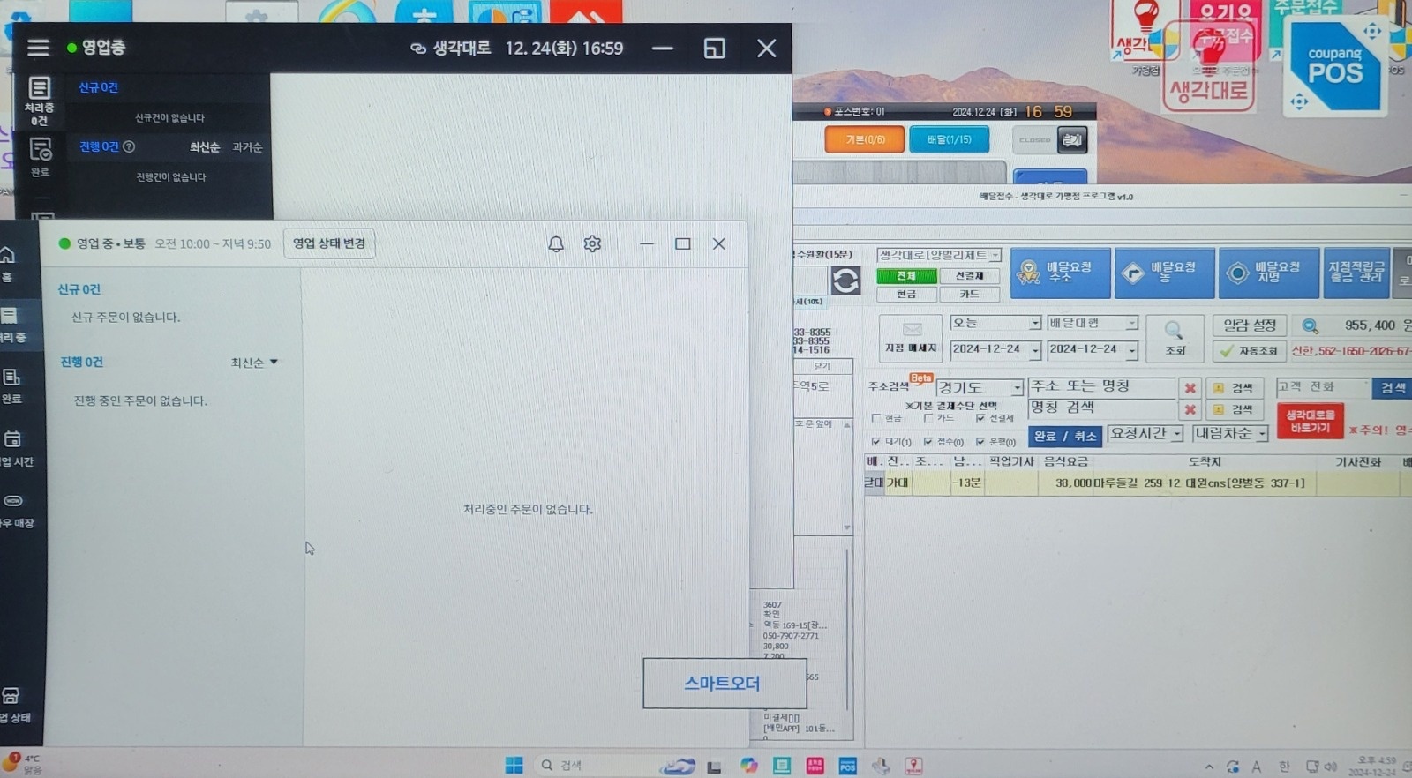Open the 지점 메세지 envelope button
1412x778 pixels.
click(x=912, y=338)
